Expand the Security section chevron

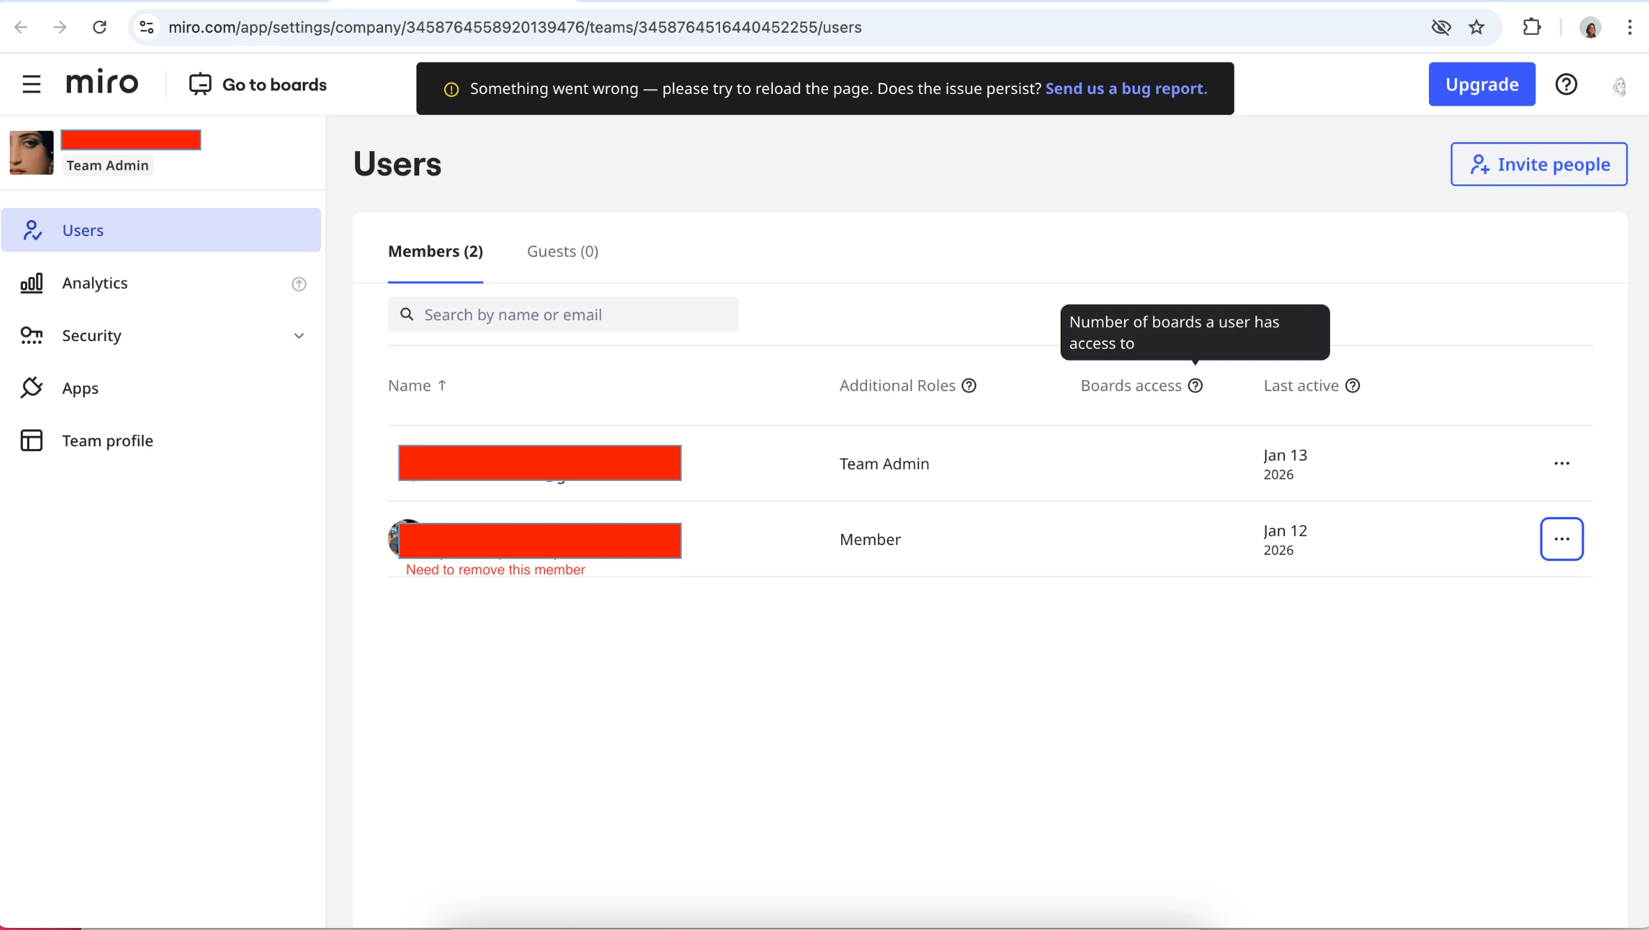[299, 336]
